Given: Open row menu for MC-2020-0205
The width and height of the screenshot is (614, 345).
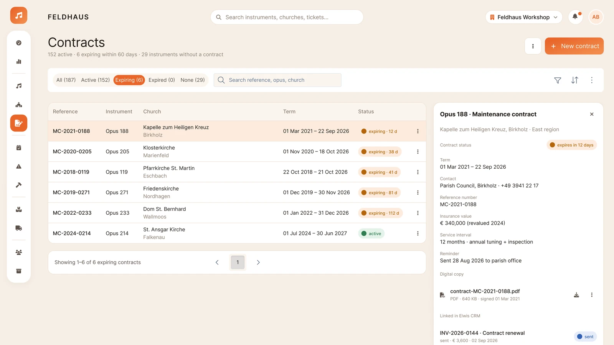Looking at the screenshot, I should click(418, 152).
